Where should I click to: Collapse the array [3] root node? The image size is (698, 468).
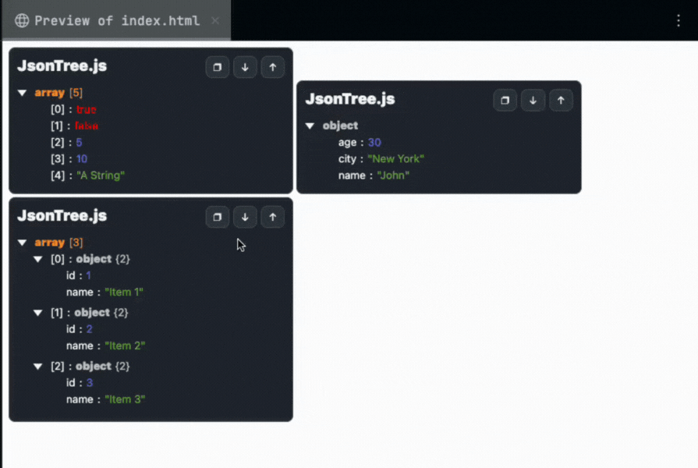coord(23,243)
